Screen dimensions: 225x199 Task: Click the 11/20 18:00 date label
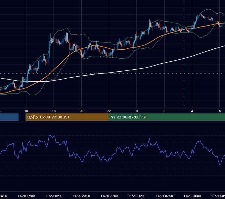(x=54, y=196)
